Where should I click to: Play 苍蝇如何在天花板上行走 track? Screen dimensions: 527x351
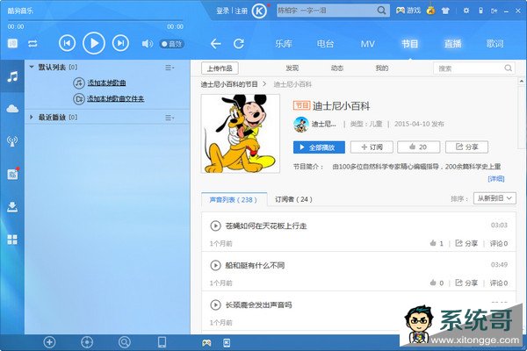point(215,226)
